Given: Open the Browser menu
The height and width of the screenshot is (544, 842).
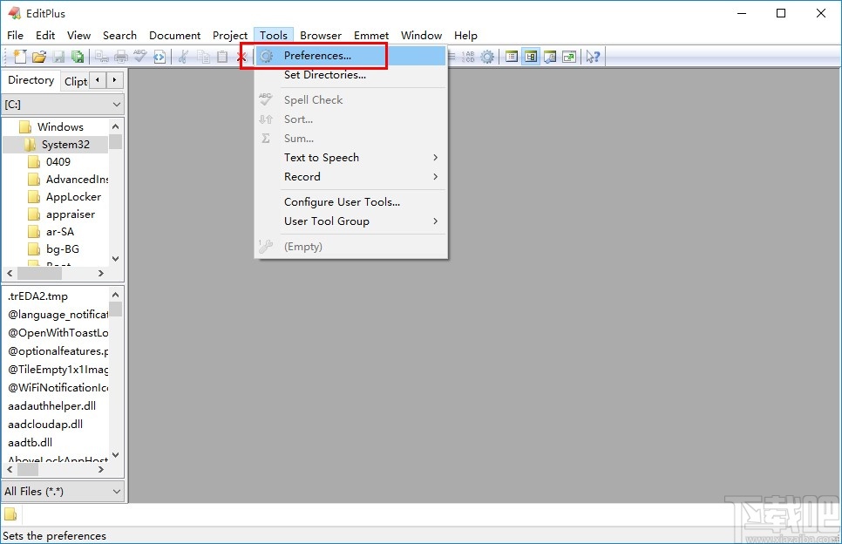Looking at the screenshot, I should 321,36.
